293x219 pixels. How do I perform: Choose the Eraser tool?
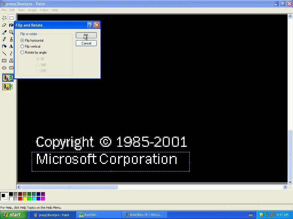[x=4, y=25]
